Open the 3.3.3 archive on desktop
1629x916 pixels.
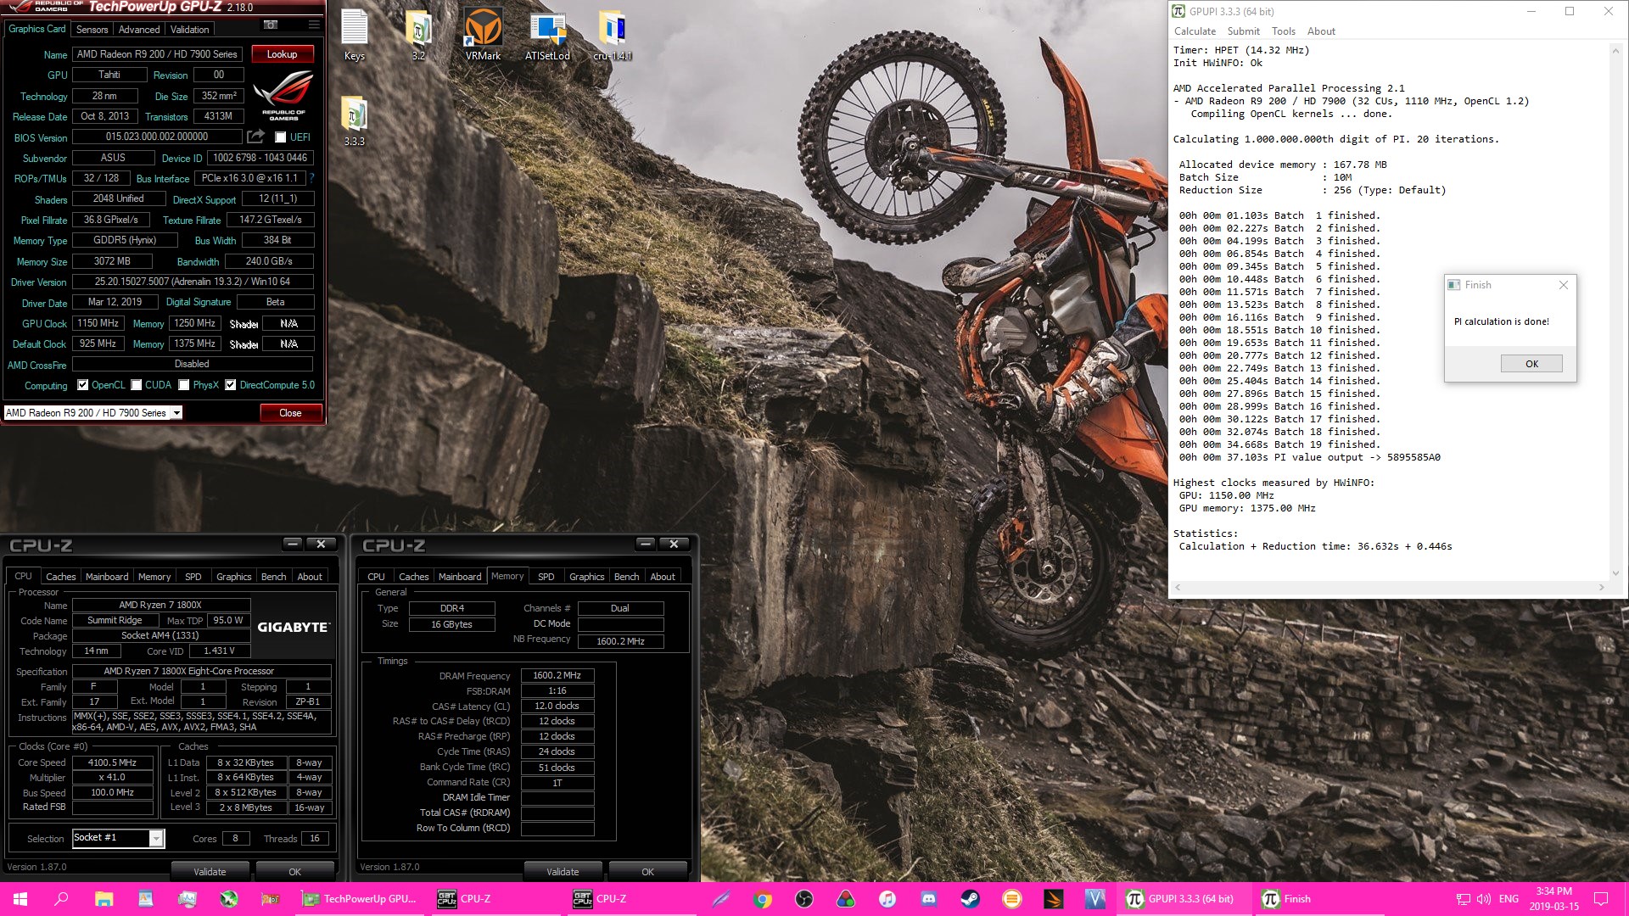coord(355,121)
